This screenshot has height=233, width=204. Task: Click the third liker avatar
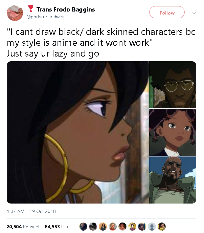[103, 227]
